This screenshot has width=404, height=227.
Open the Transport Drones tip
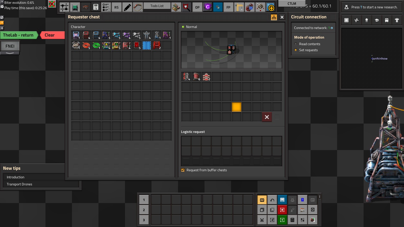click(x=19, y=184)
